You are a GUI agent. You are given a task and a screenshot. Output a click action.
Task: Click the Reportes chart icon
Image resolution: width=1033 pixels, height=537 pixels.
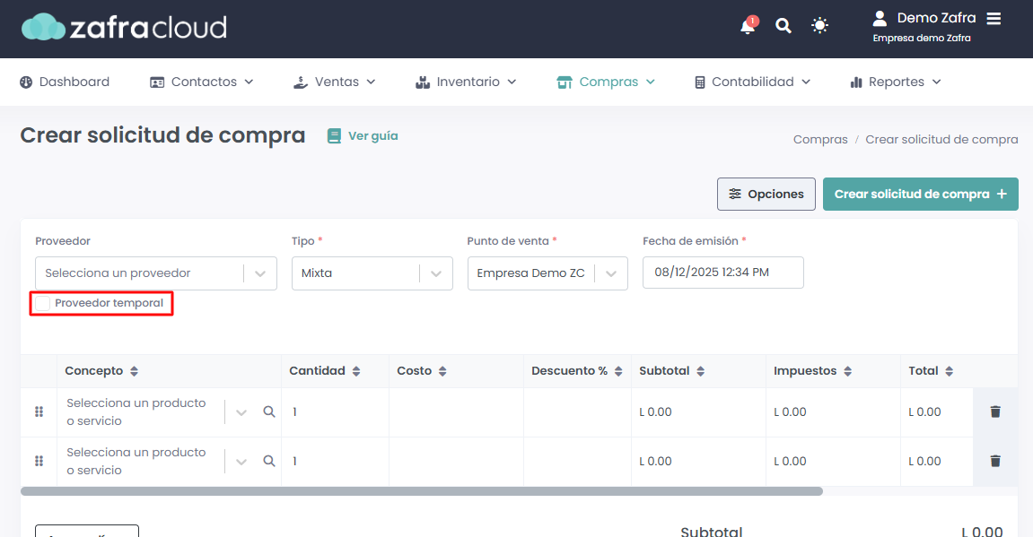856,82
